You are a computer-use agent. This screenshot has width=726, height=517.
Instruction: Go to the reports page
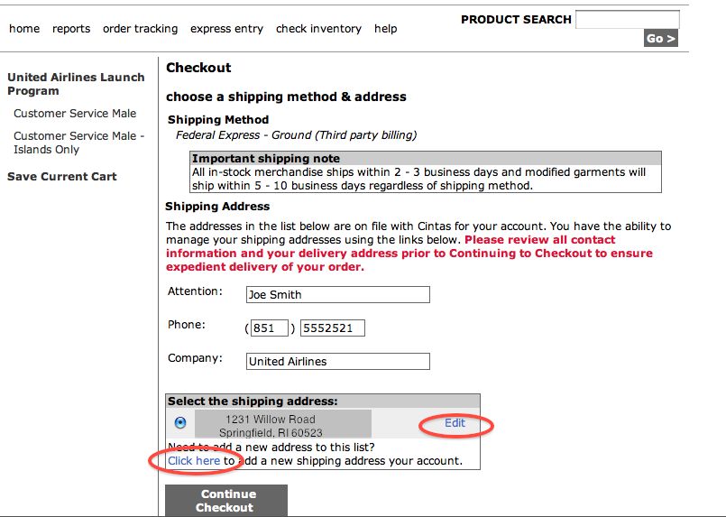click(x=71, y=29)
